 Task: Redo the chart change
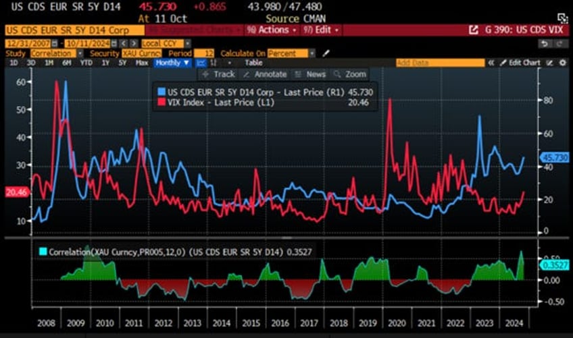(x=559, y=43)
